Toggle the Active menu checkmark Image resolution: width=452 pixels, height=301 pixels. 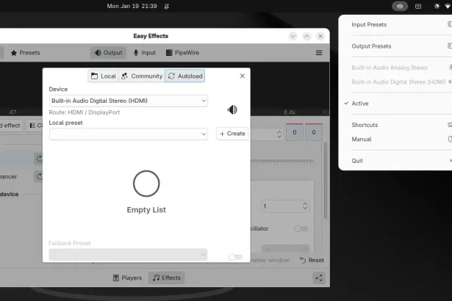[x=360, y=104]
